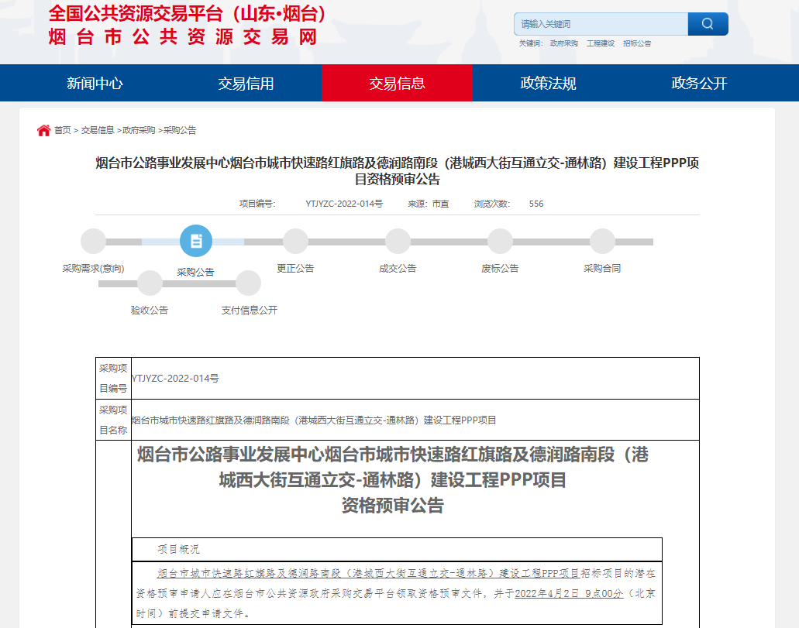This screenshot has height=628, width=799.
Task: Switch to the 交易信用 tab
Action: click(246, 84)
